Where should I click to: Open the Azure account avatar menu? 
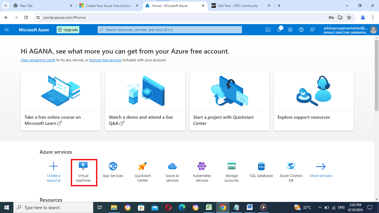point(373,30)
